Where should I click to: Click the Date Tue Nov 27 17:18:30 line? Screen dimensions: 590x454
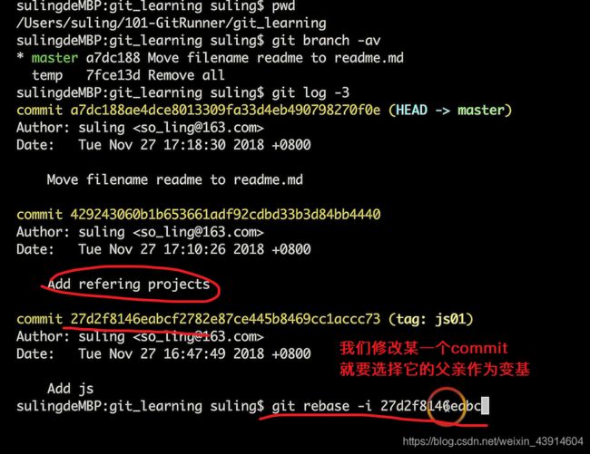[x=163, y=145]
